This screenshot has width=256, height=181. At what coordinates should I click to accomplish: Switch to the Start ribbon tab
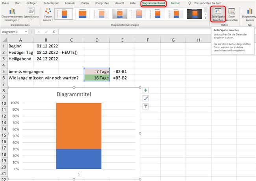tap(17, 3)
